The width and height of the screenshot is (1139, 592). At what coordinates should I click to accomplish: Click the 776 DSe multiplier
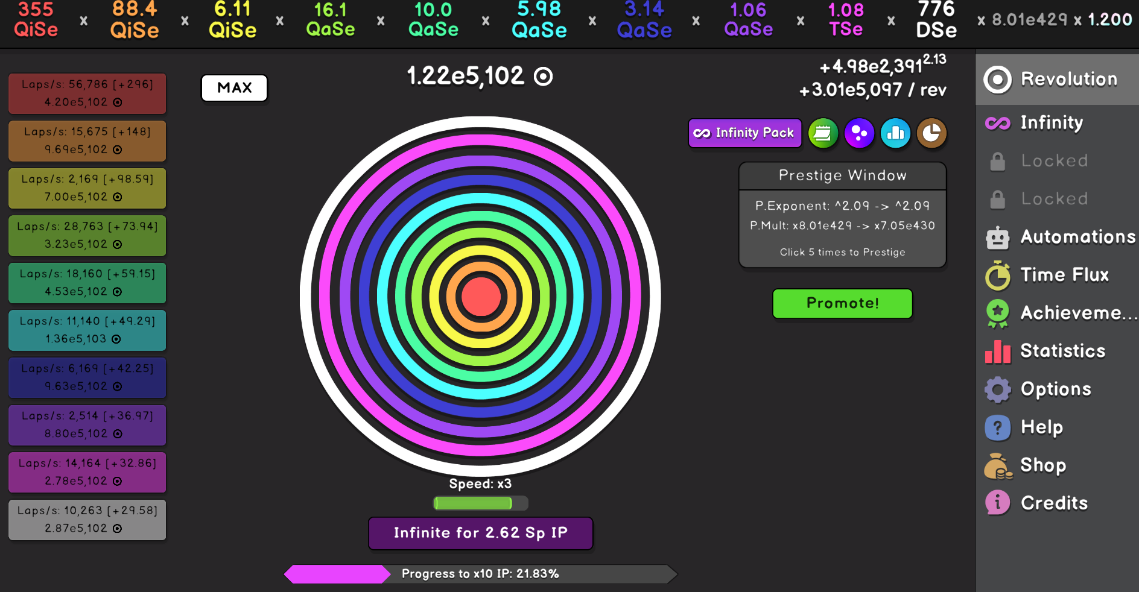[936, 20]
